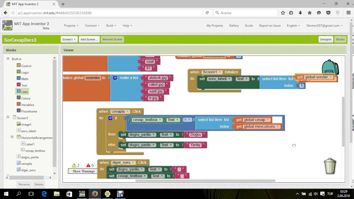Click the red error triangle icon

point(88,165)
